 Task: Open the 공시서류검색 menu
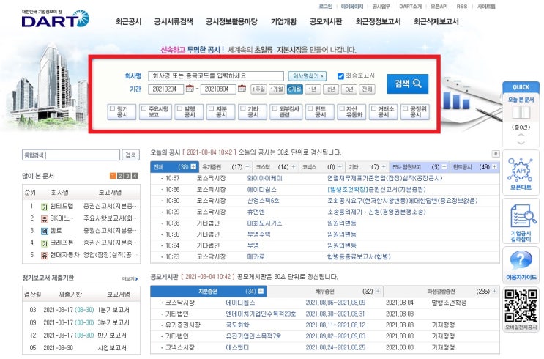point(174,21)
